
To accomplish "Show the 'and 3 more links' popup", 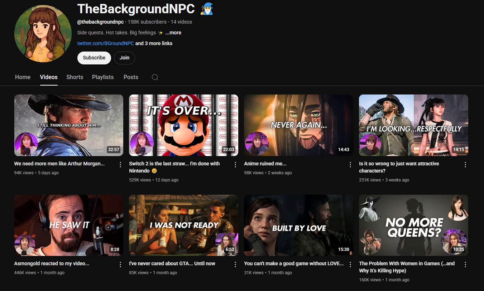I will coord(154,43).
